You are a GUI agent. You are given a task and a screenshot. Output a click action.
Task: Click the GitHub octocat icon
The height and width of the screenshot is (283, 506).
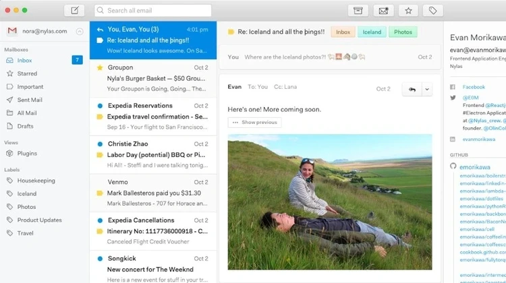[x=453, y=166]
